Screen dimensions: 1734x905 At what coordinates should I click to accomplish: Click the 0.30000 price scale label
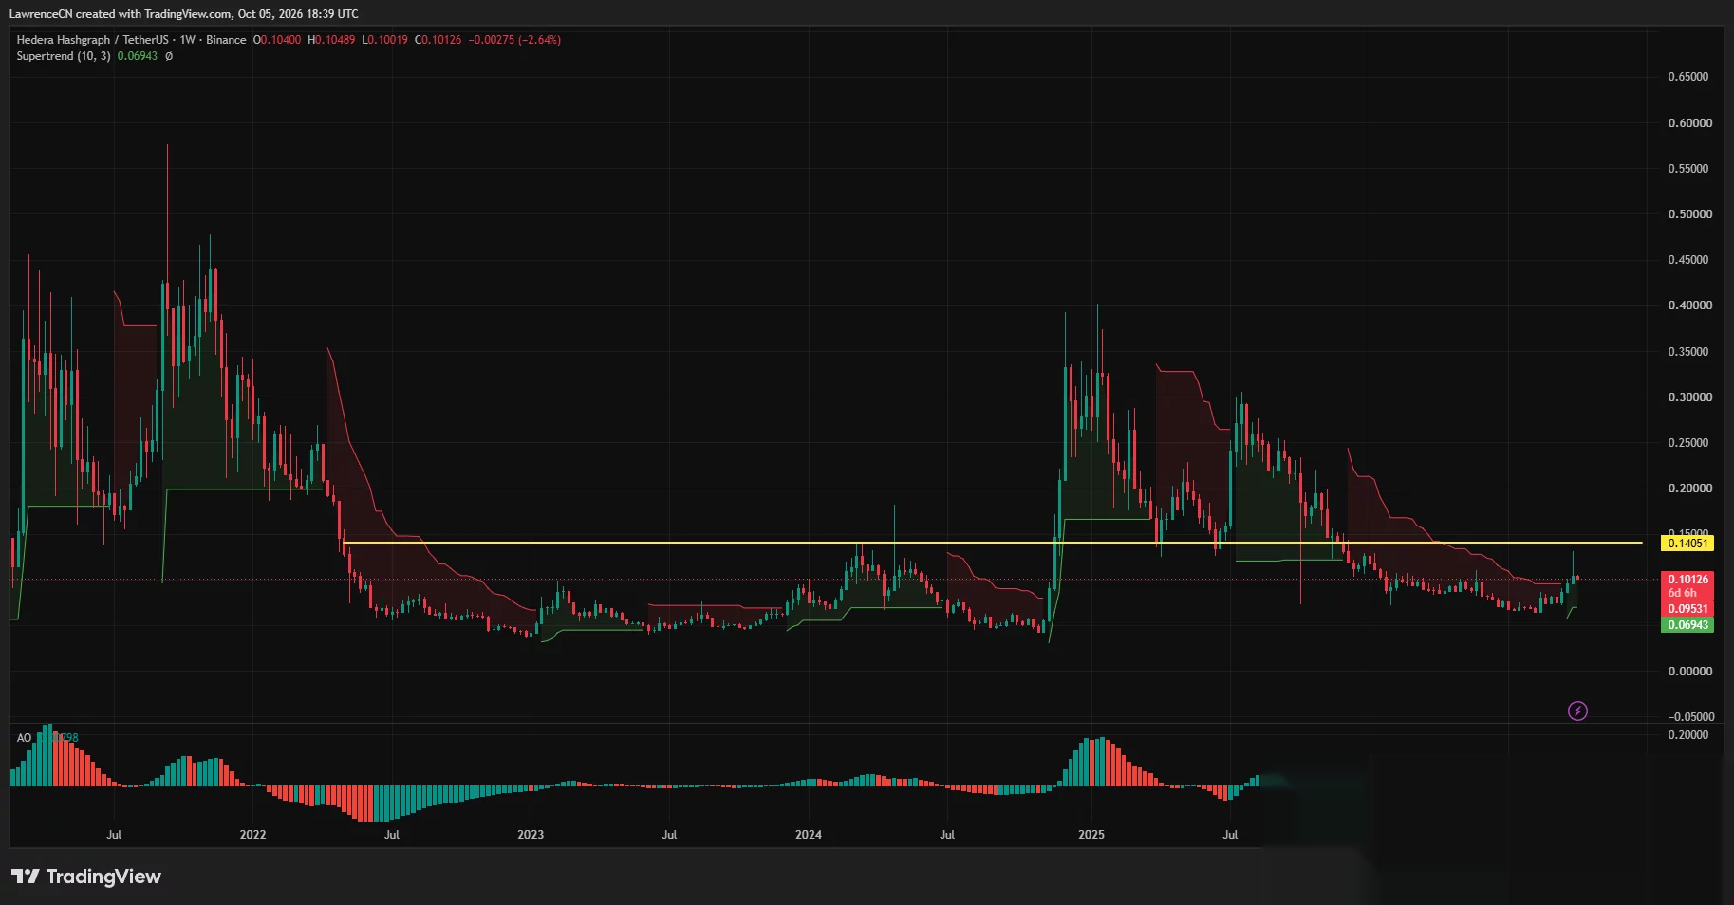1689,397
